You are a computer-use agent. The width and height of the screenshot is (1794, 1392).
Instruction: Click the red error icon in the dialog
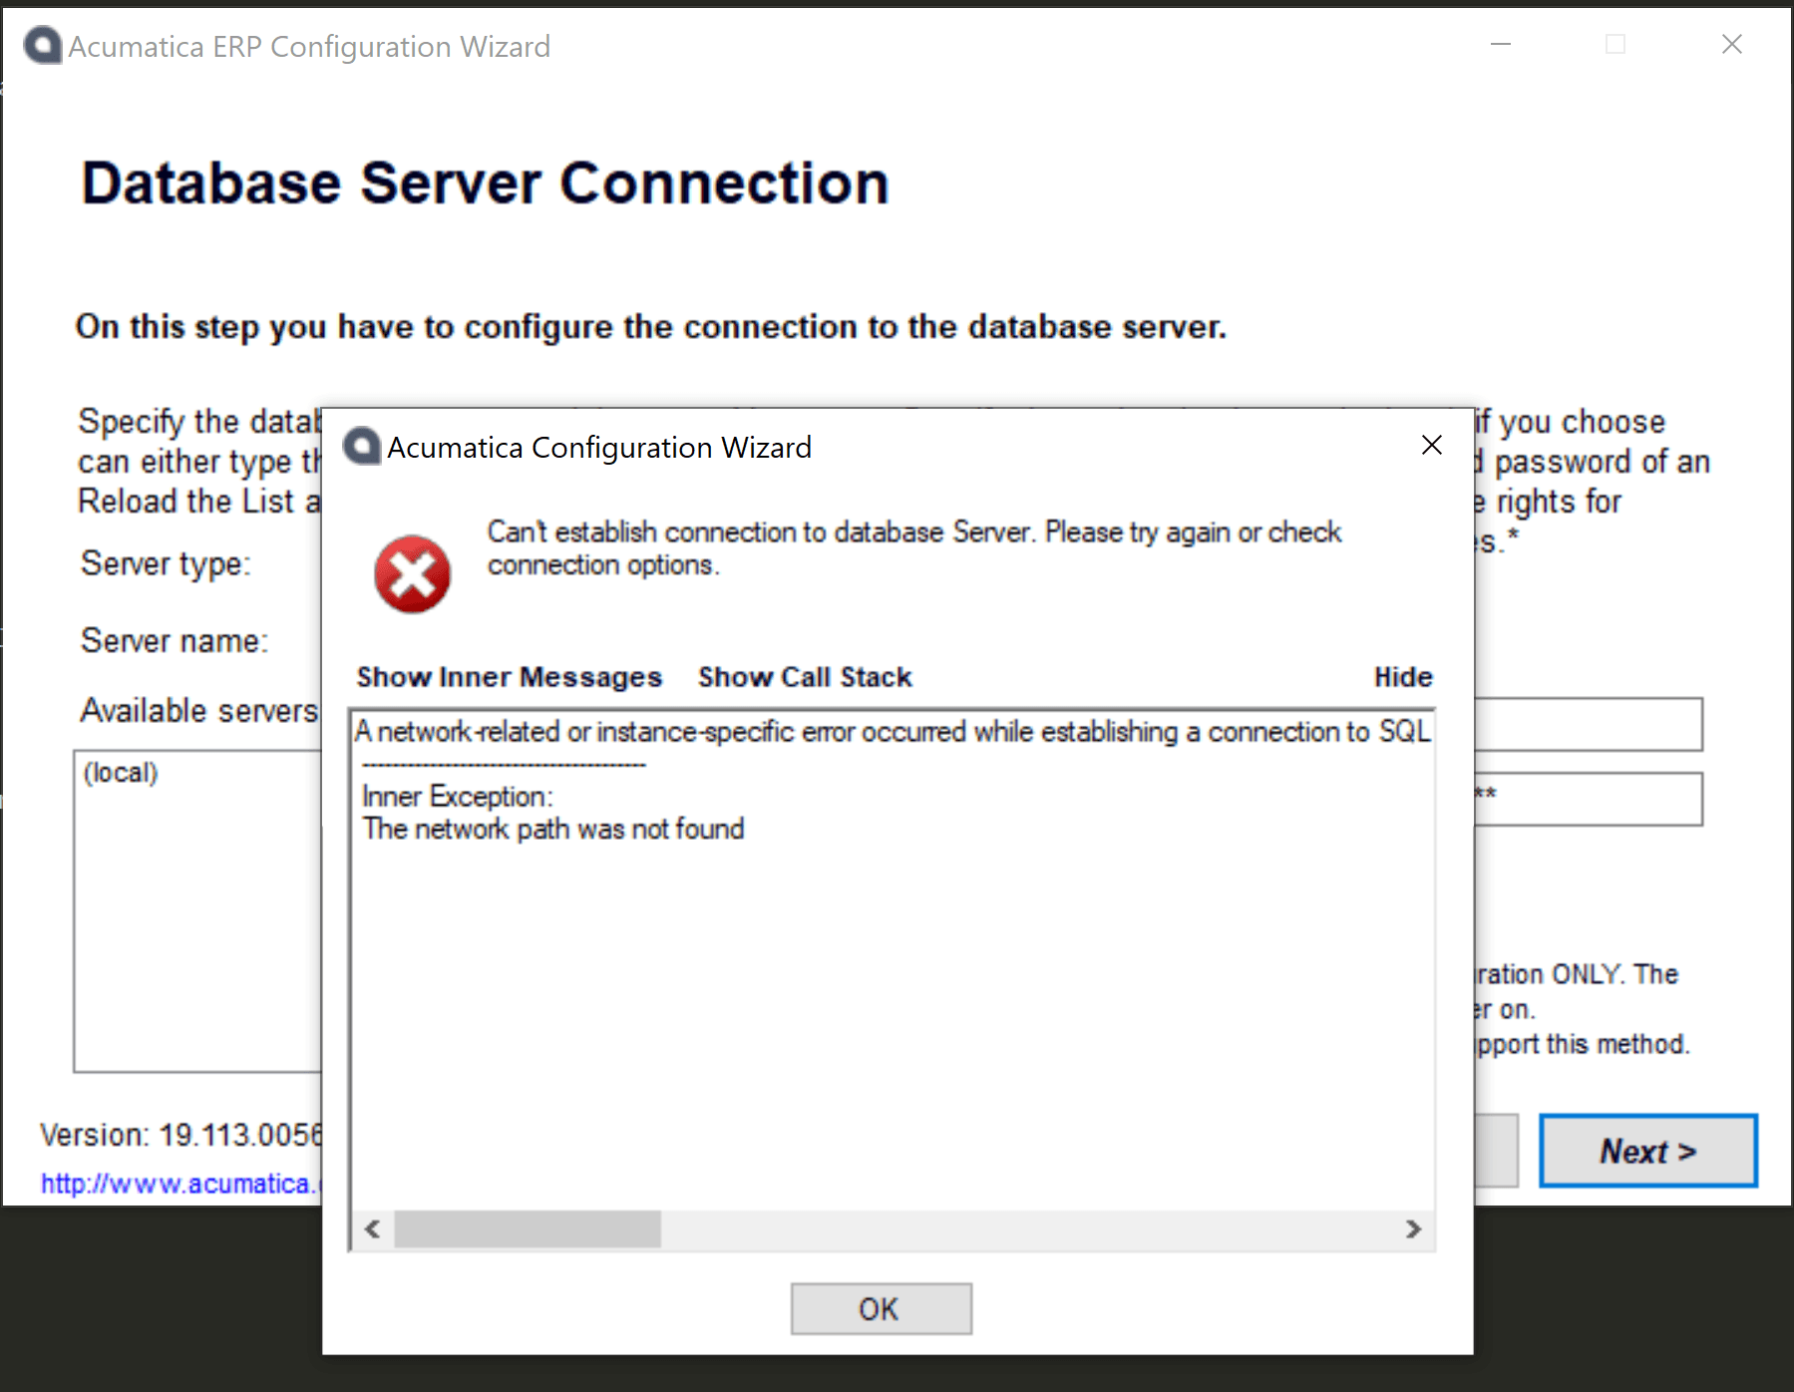click(412, 574)
